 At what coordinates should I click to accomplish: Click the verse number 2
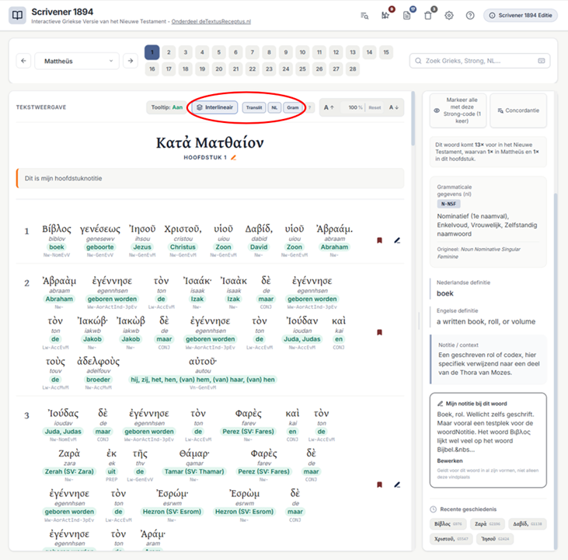pos(26,283)
